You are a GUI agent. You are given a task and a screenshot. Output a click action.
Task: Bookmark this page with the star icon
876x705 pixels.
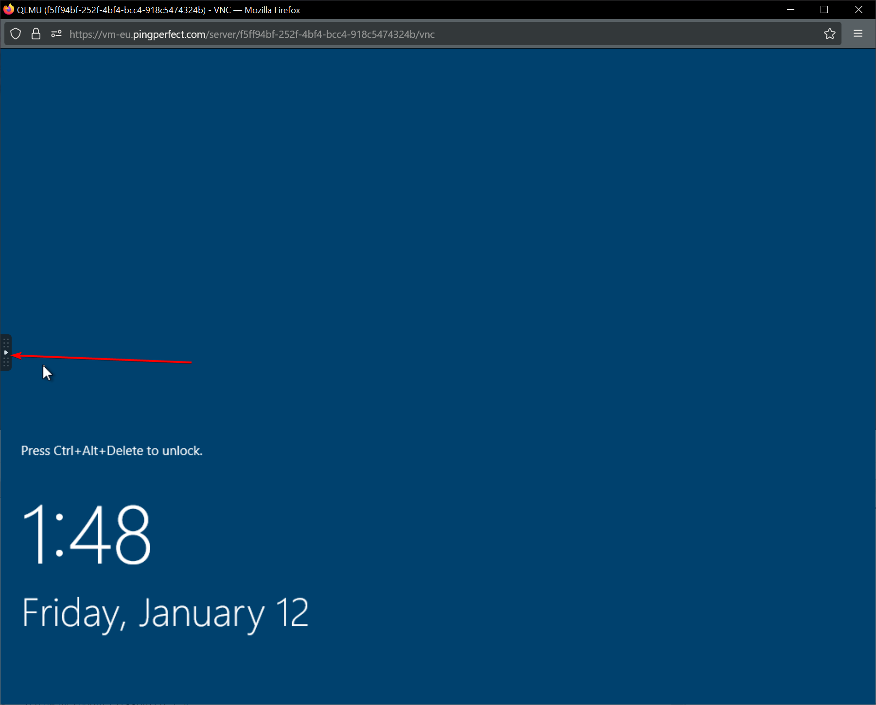point(829,34)
